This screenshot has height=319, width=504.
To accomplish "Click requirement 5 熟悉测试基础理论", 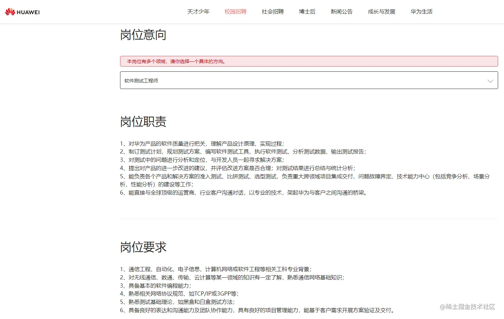I will click(177, 302).
